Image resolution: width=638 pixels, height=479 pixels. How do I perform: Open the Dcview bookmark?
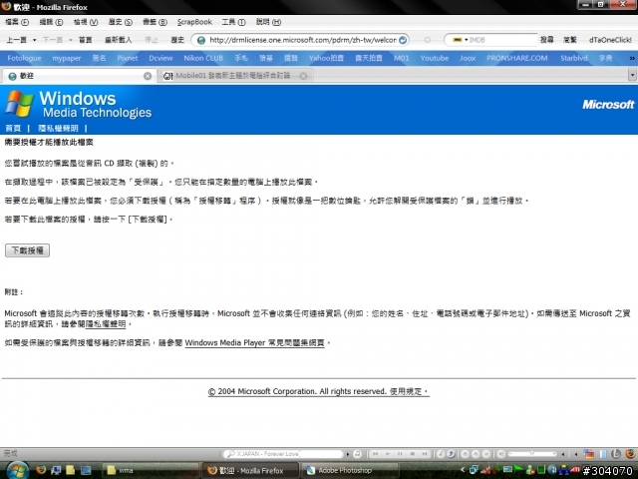[x=160, y=58]
